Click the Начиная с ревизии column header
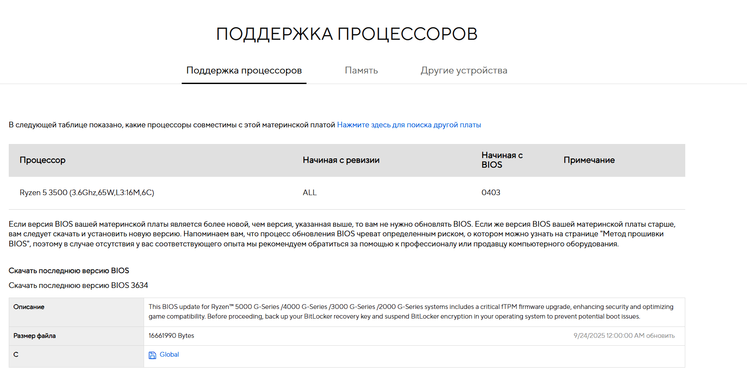 pos(341,160)
